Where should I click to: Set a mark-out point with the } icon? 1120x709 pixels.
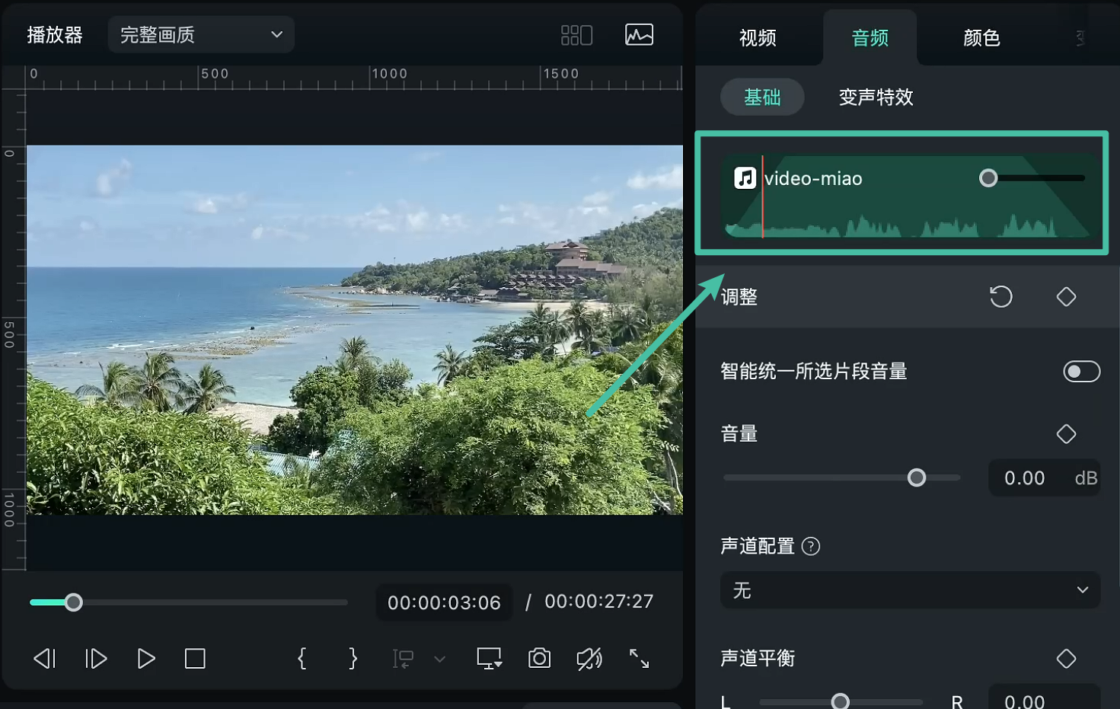point(352,658)
